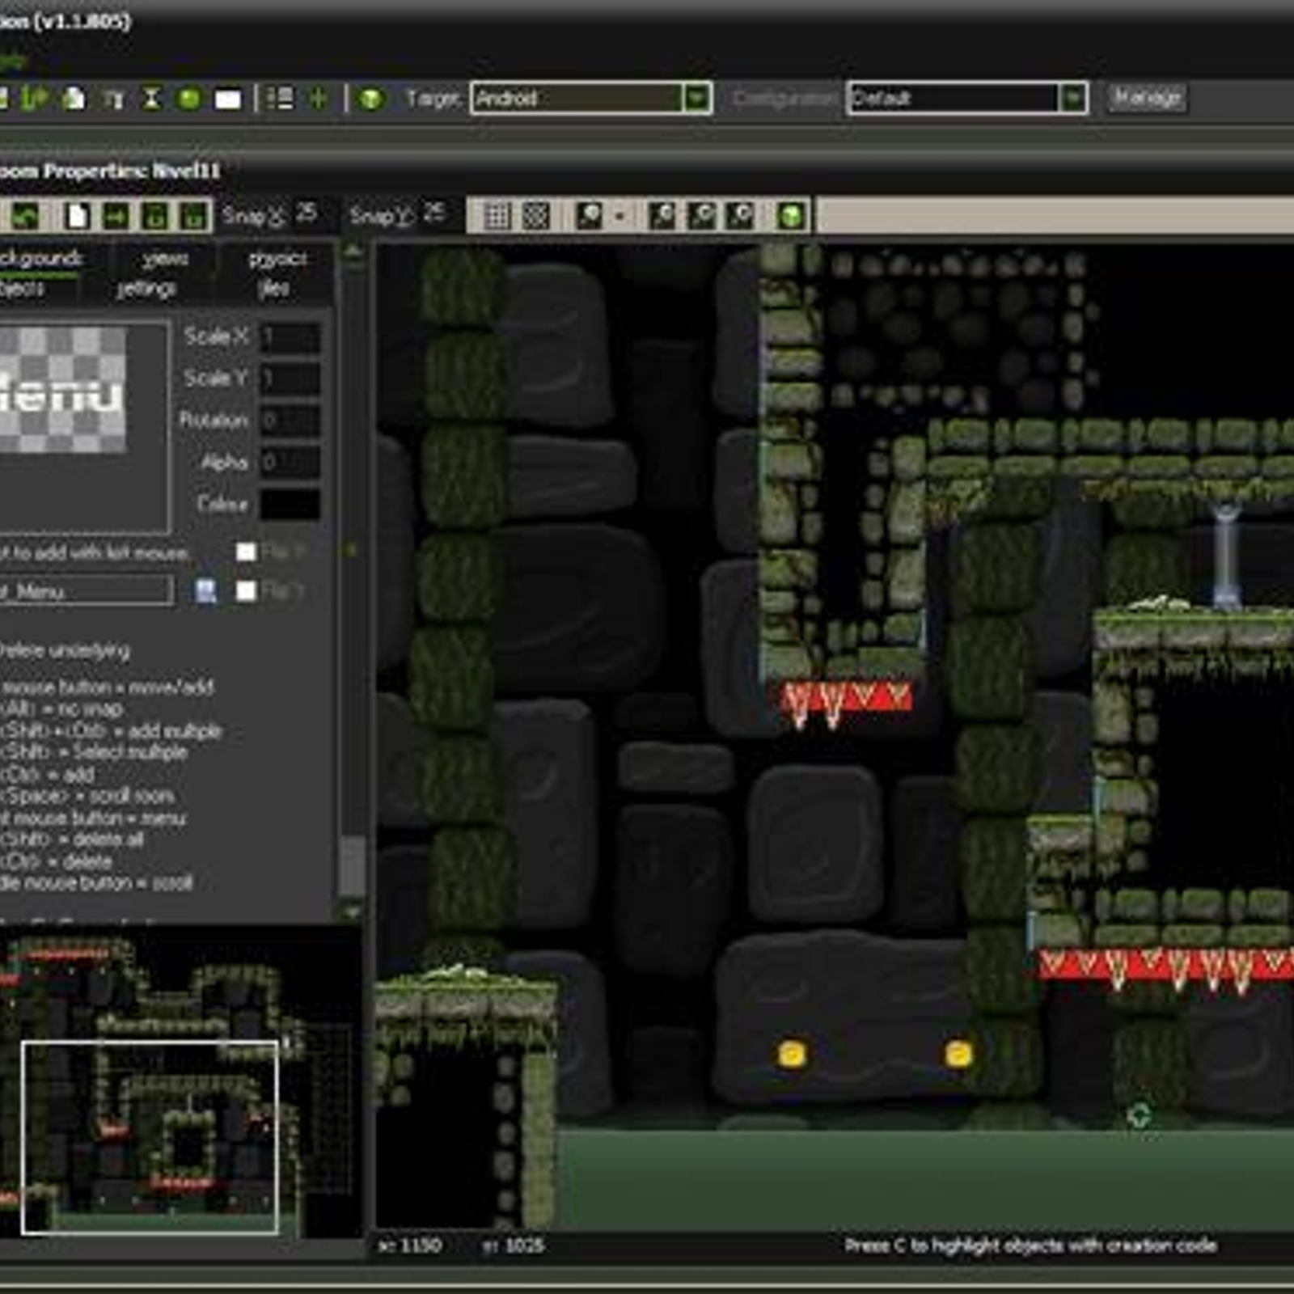Click the green play run icon in main toolbar
Image resolution: width=1294 pixels, height=1294 pixels.
pos(35,99)
